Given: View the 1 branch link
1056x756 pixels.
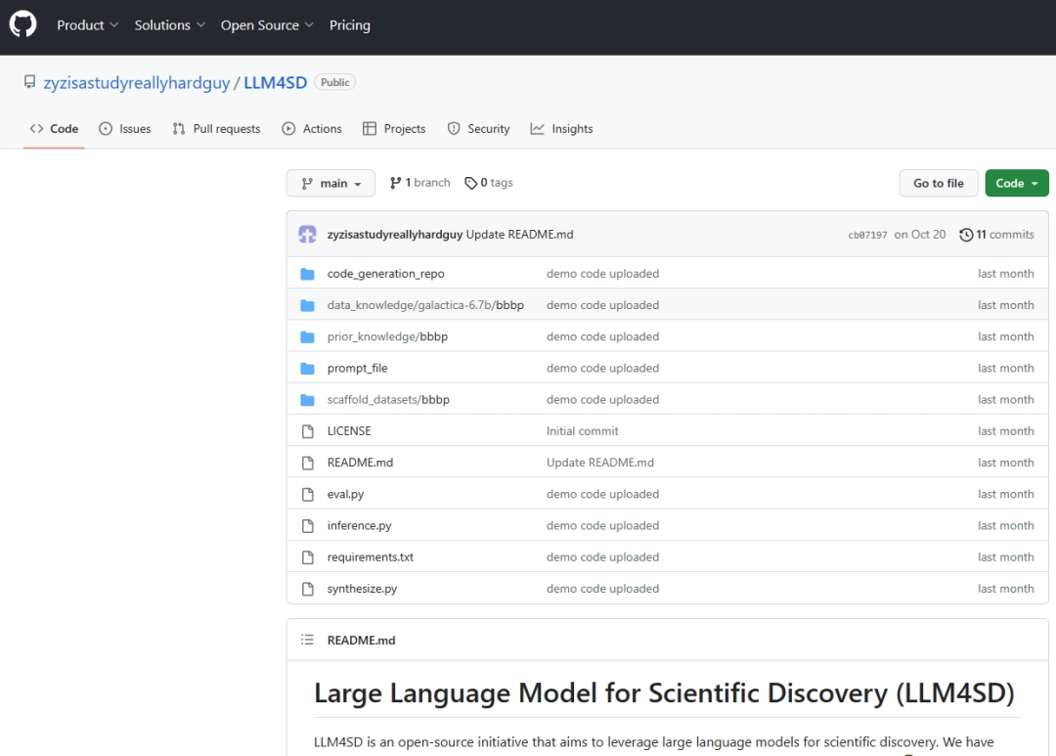Looking at the screenshot, I should click(x=419, y=183).
